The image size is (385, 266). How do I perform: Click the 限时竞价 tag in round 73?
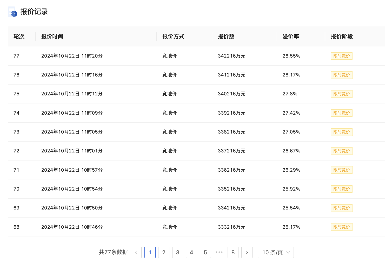click(x=342, y=132)
